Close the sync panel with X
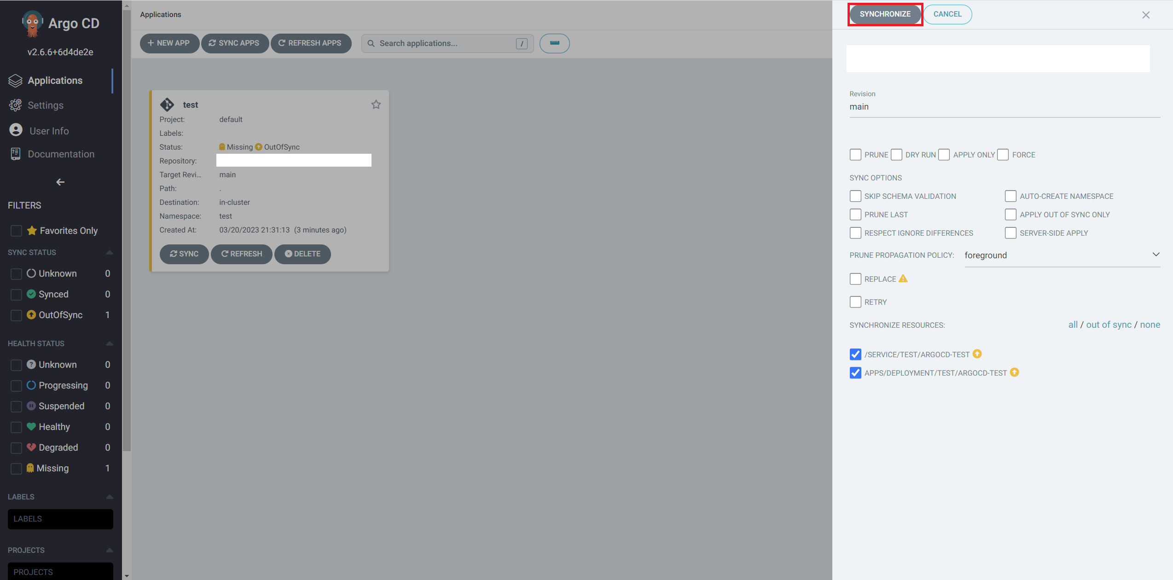Screen dimensions: 1173x580 pos(1145,15)
